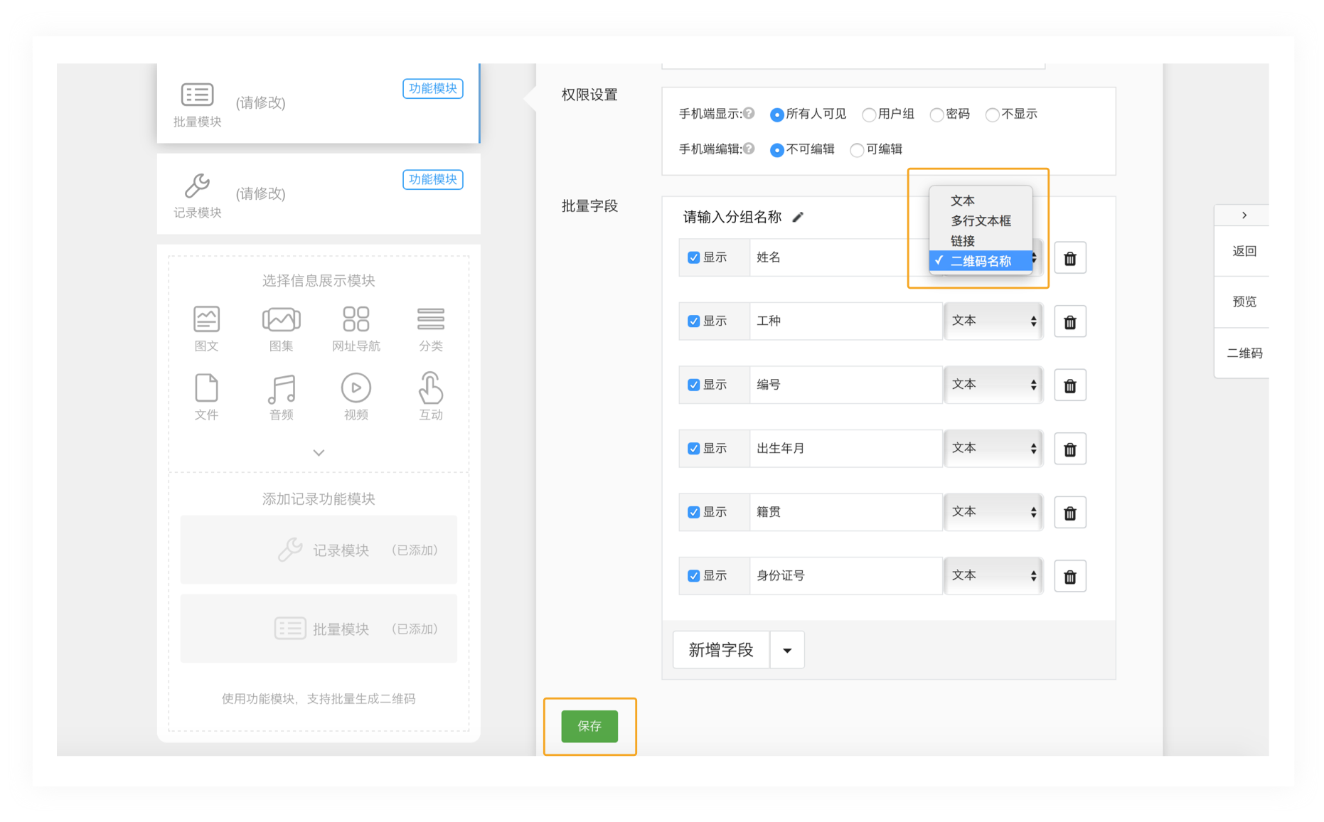Choose 文本 in the type dropdown list
Viewport: 1324px width, 822px height.
coord(981,201)
